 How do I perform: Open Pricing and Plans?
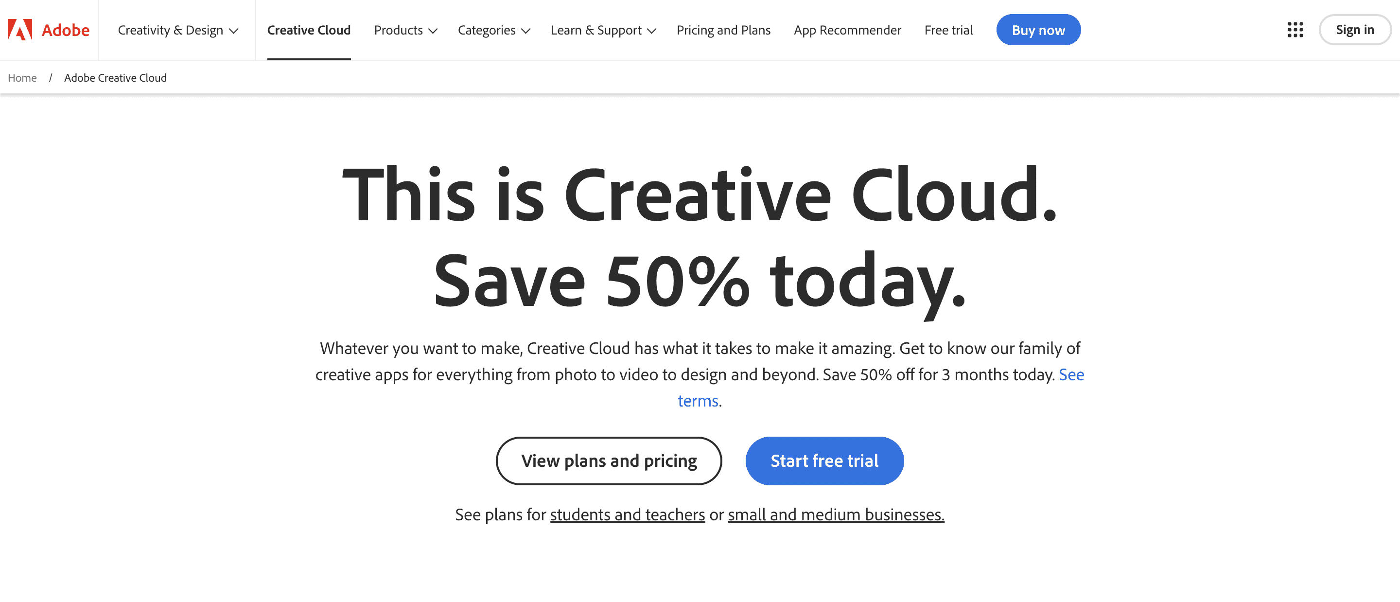coord(723,30)
